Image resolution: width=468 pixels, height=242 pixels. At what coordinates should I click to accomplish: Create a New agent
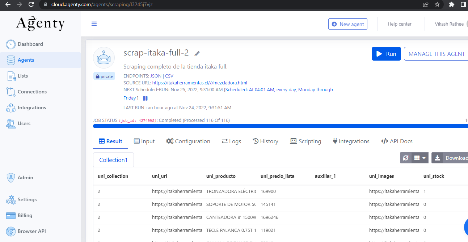coord(348,24)
